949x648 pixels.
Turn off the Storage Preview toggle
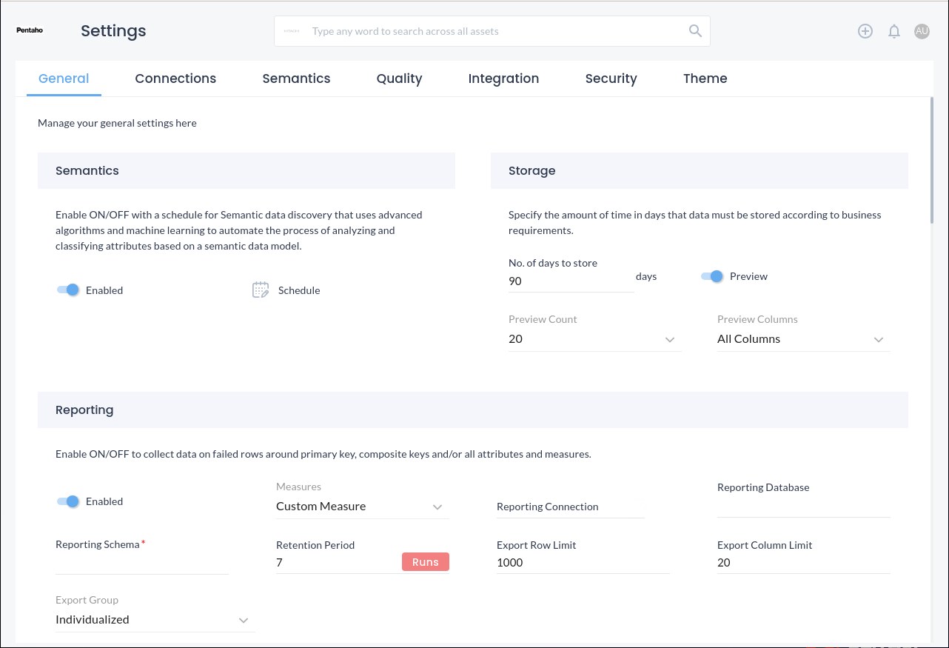coord(712,276)
